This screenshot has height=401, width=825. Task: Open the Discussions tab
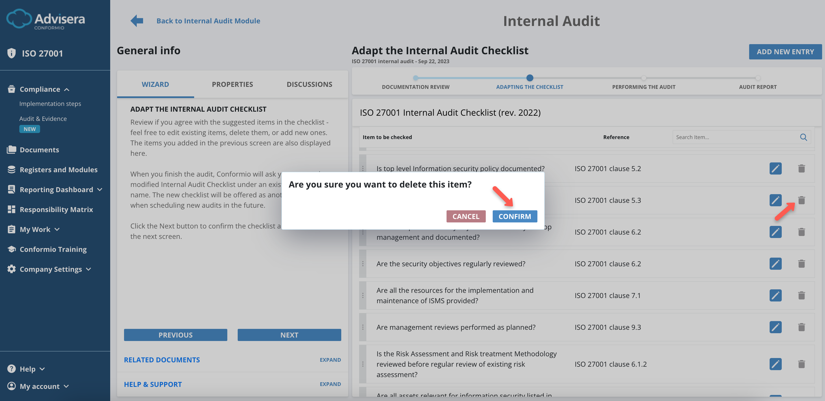[309, 84]
